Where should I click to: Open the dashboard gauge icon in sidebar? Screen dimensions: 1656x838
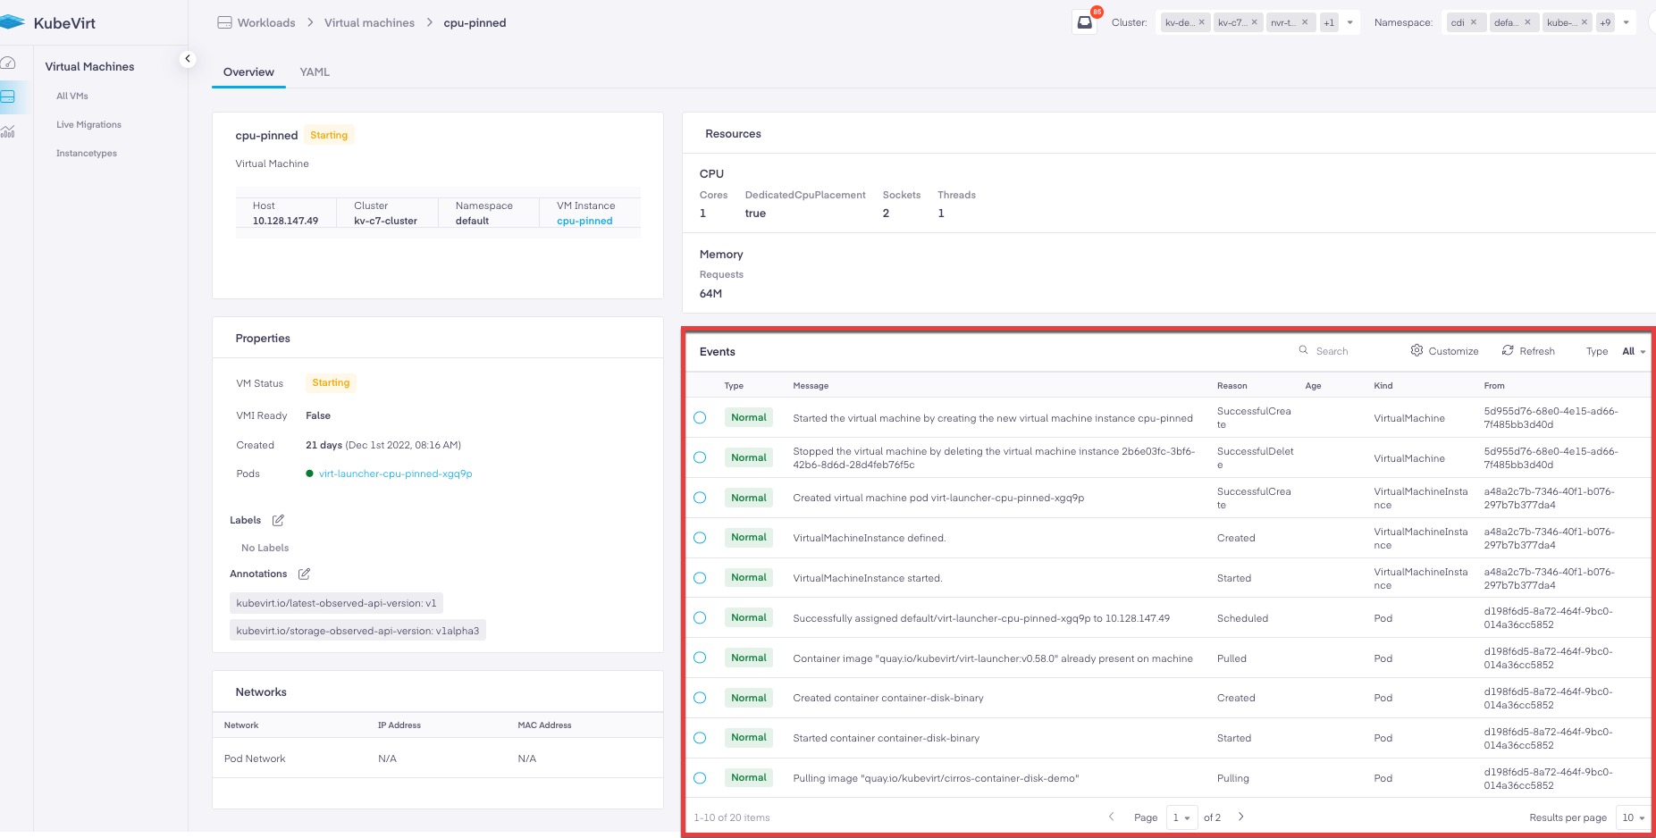tap(8, 63)
